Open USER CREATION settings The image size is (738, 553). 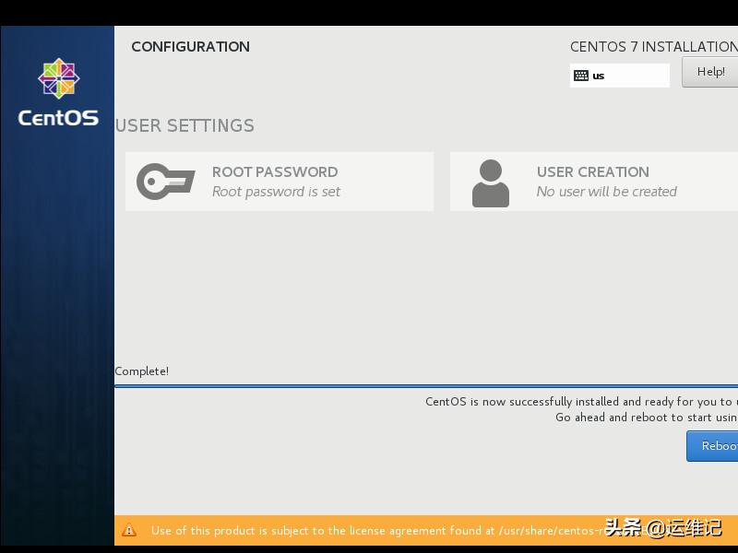point(593,172)
